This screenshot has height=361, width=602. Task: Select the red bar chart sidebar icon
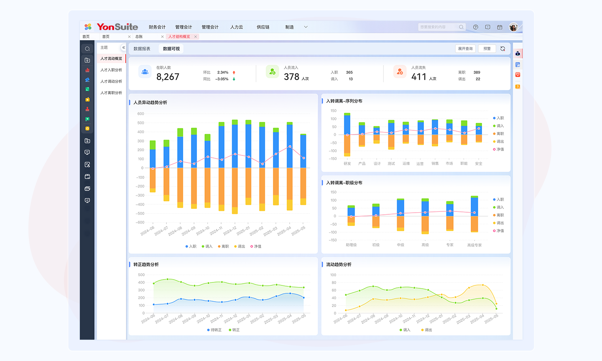pos(87,70)
